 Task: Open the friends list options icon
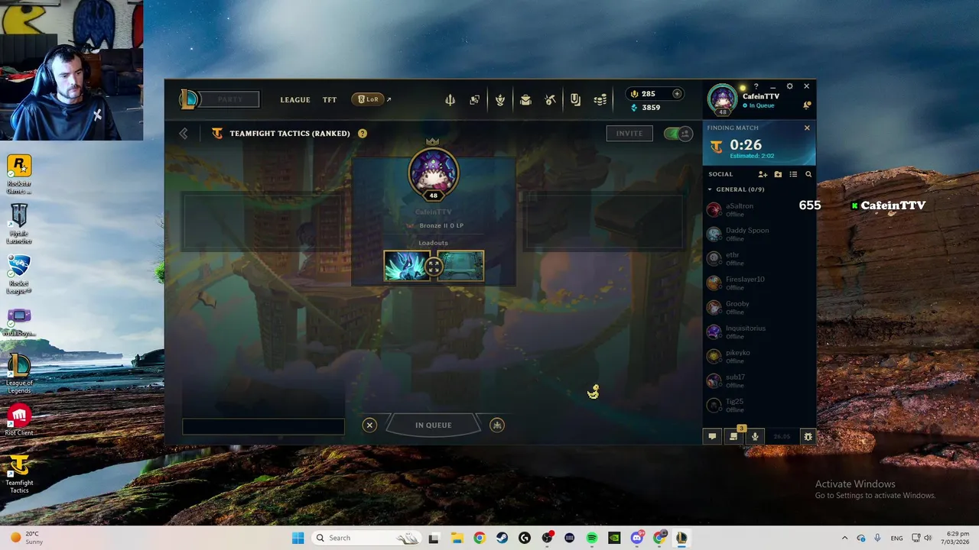pyautogui.click(x=793, y=174)
